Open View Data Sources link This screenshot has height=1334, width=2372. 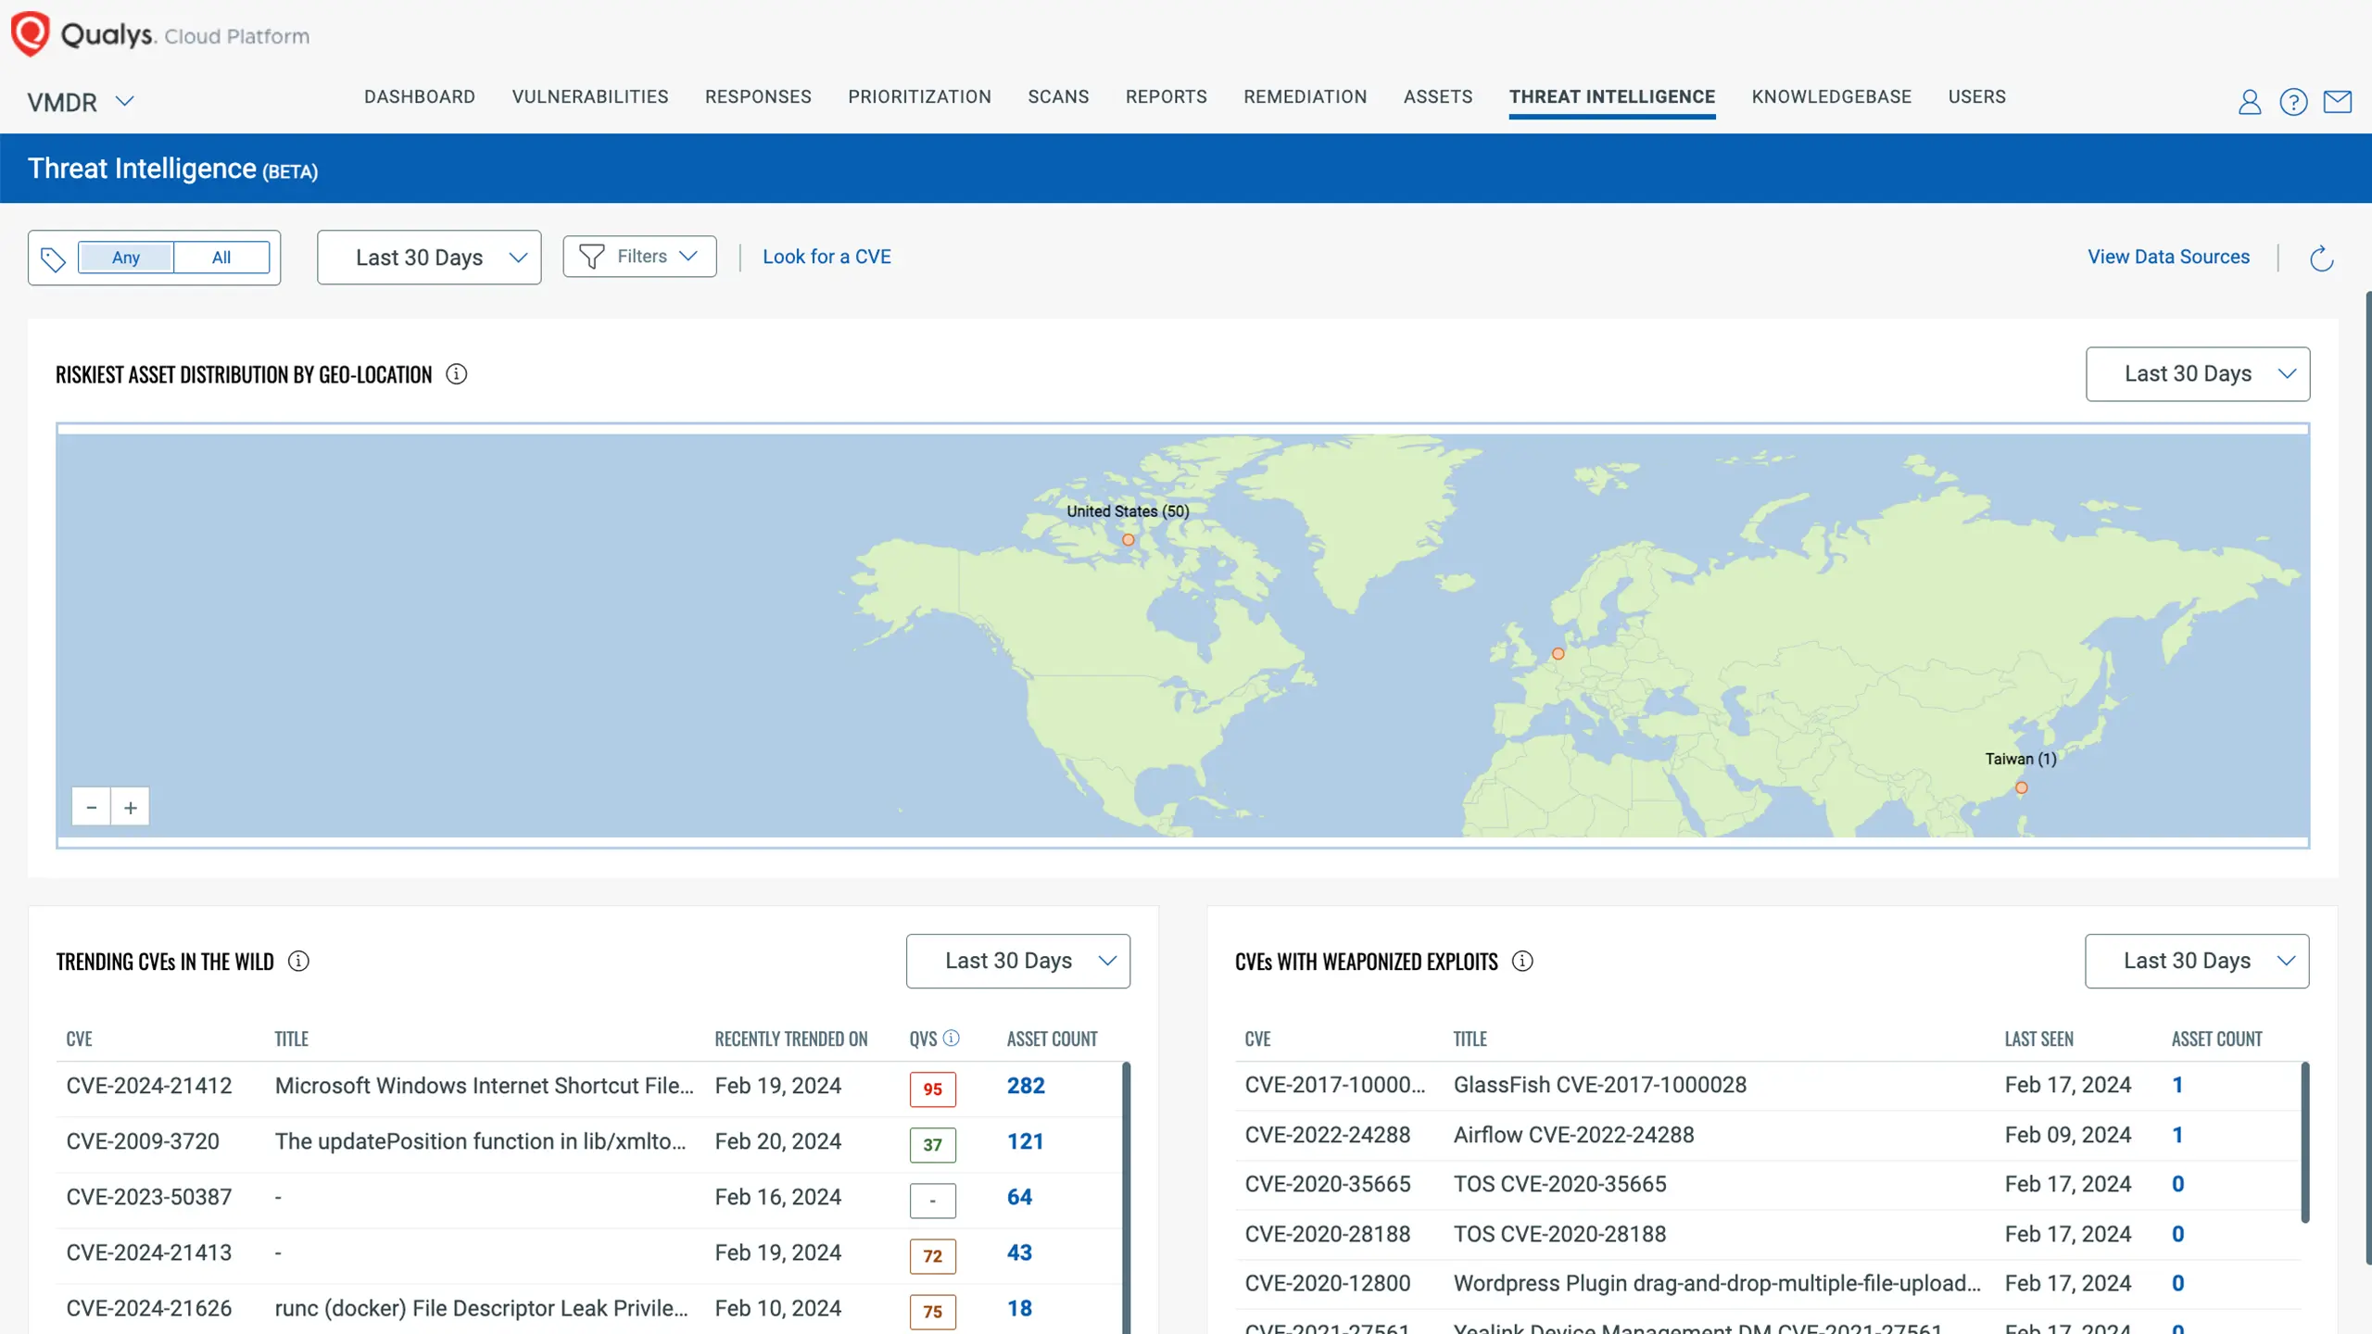pyautogui.click(x=2168, y=257)
